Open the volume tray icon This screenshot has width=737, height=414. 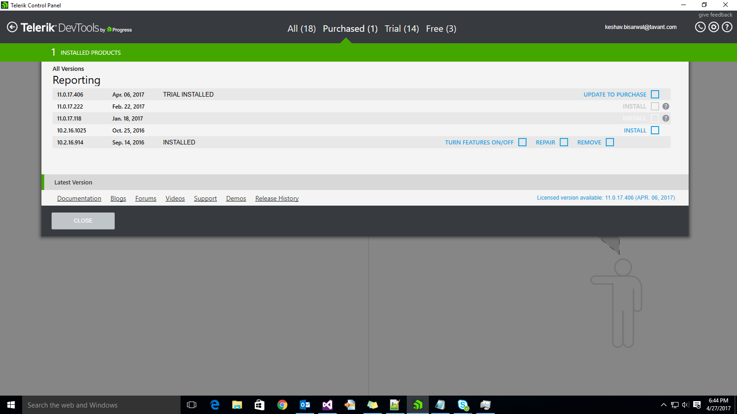[x=685, y=405]
